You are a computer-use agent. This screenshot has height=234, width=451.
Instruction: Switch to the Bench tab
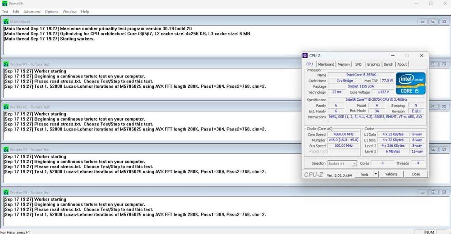[388, 64]
